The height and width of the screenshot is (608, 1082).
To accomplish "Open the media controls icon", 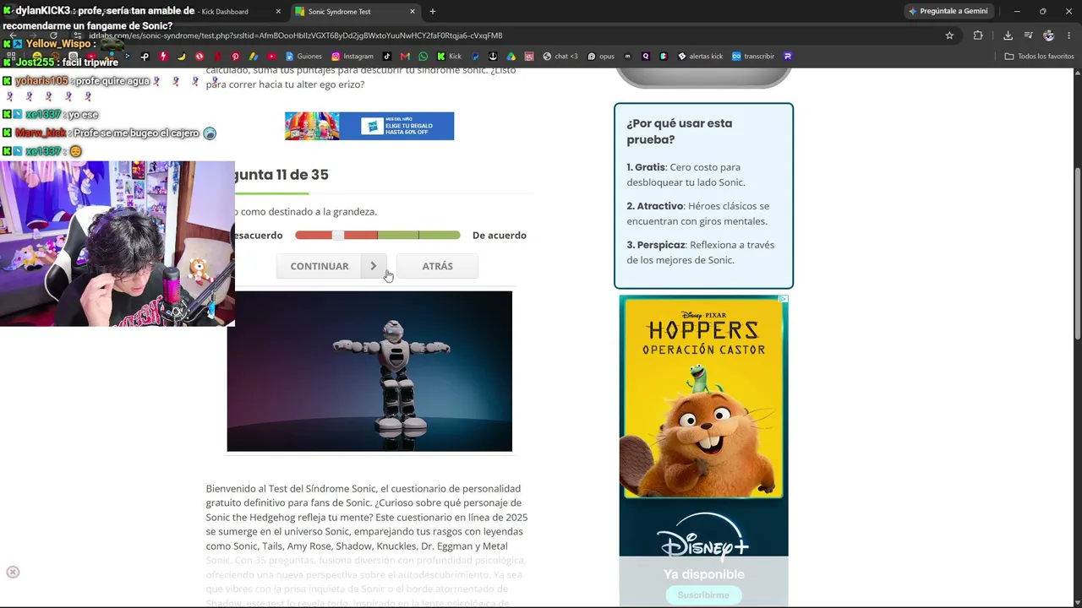I will click(1028, 35).
